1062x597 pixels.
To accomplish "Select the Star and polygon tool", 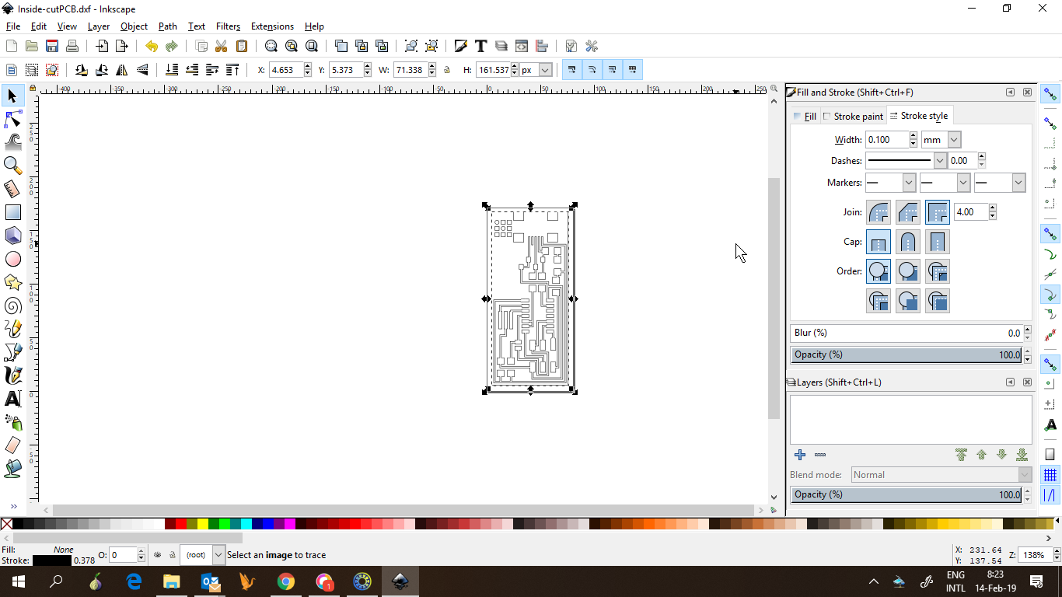I will (x=12, y=282).
